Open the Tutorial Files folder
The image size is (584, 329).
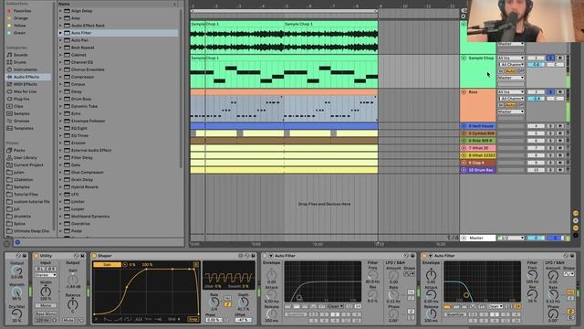click(x=26, y=195)
